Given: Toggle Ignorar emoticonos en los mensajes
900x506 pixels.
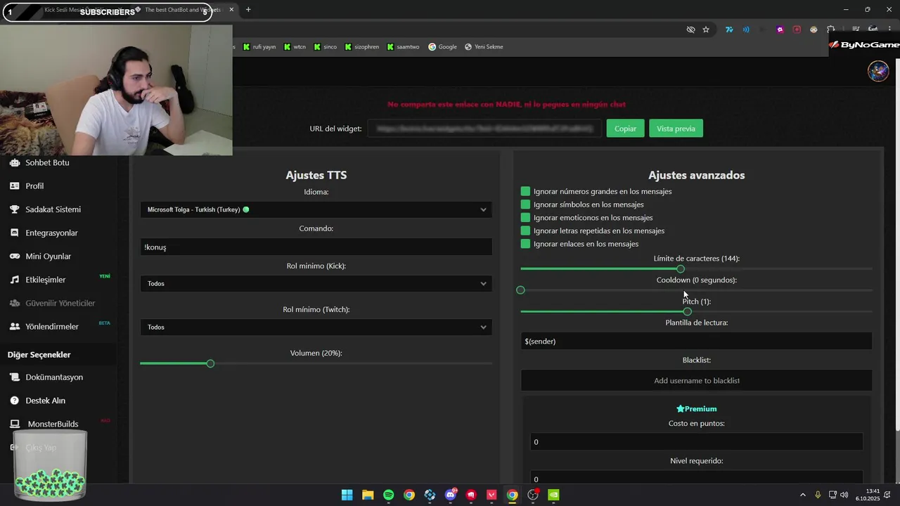Looking at the screenshot, I should [525, 218].
